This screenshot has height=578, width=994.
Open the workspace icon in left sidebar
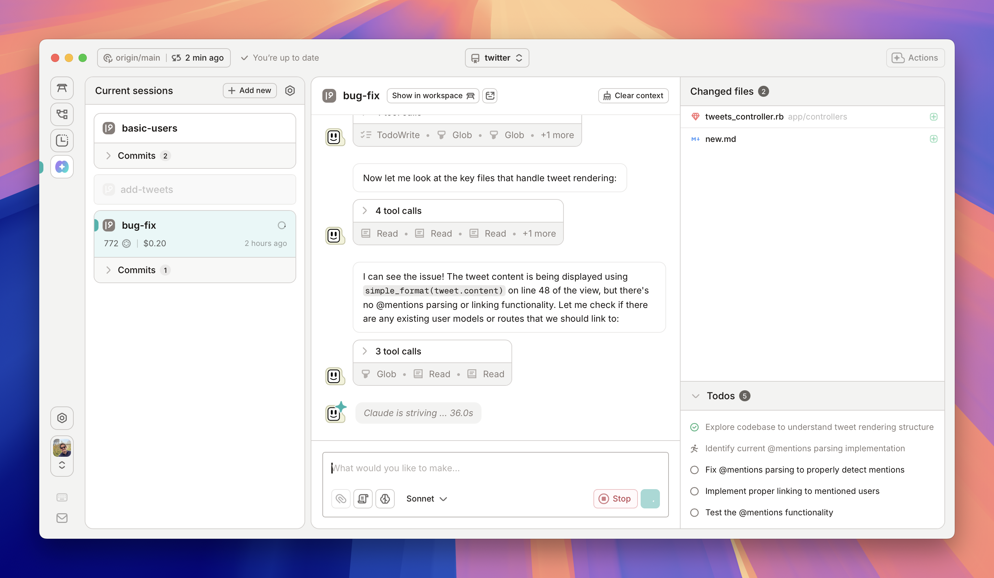62,88
